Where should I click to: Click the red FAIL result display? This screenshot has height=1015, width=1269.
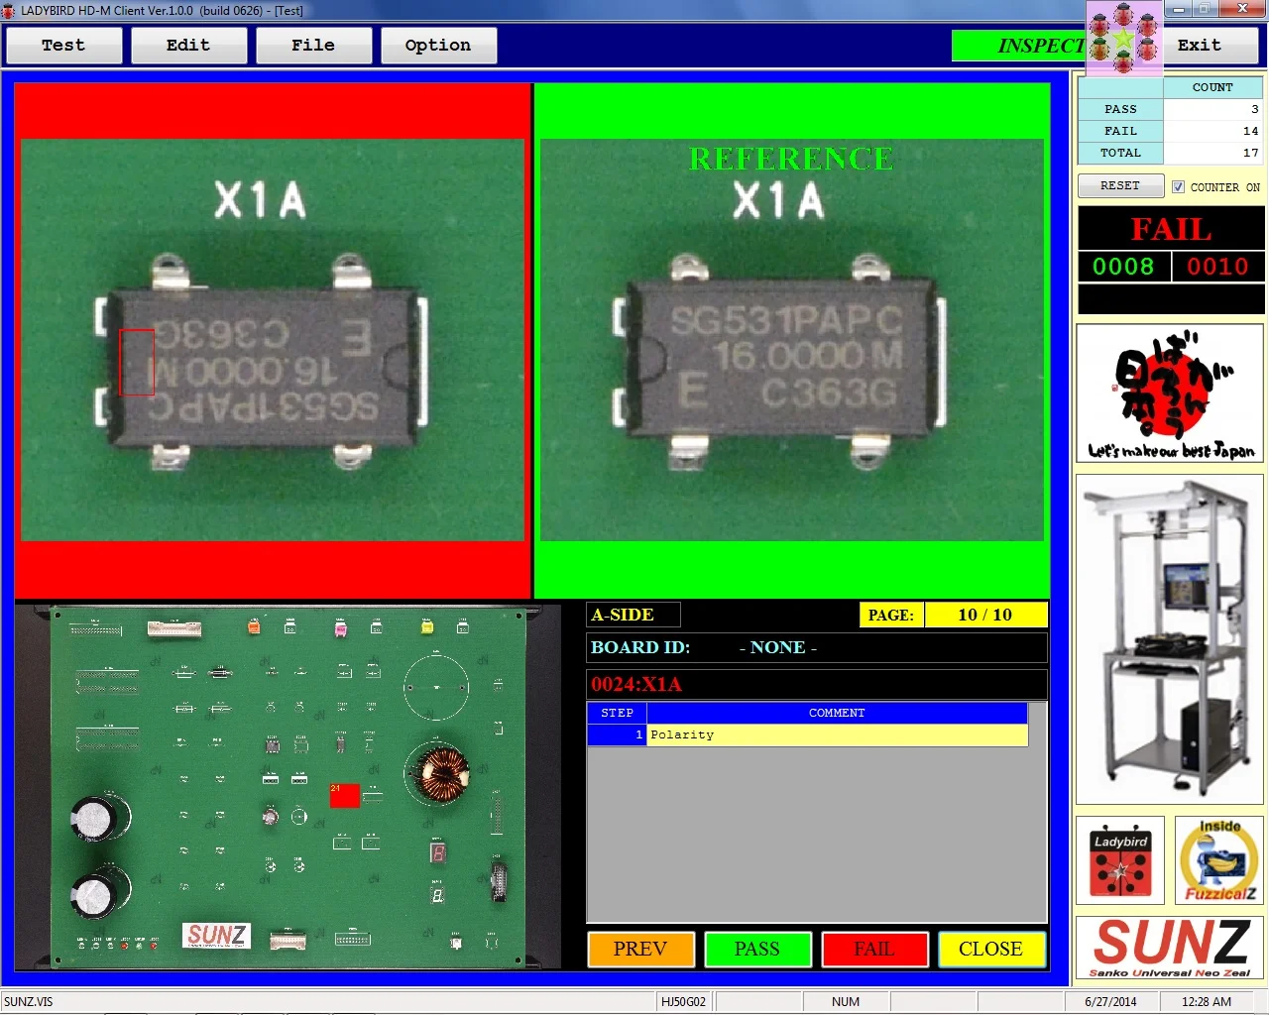click(1171, 229)
